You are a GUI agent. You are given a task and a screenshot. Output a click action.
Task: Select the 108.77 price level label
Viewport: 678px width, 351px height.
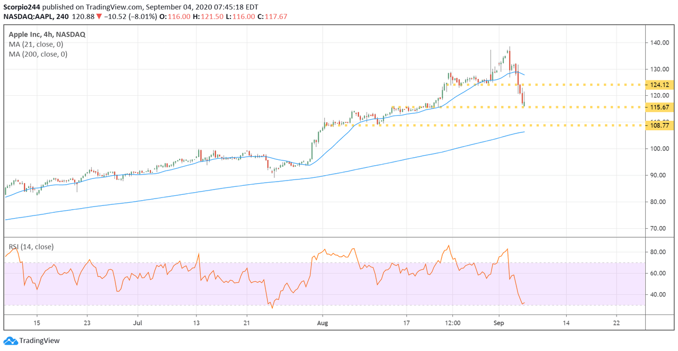point(659,125)
